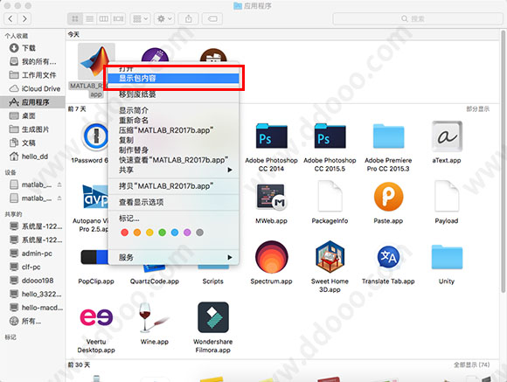Select the MWeb.app icon

pyautogui.click(x=271, y=197)
